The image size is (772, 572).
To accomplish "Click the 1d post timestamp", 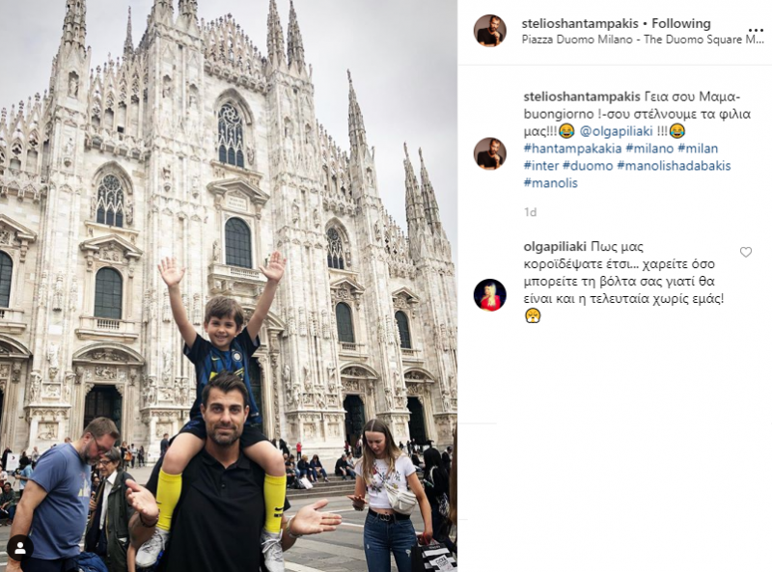I will 530,212.
